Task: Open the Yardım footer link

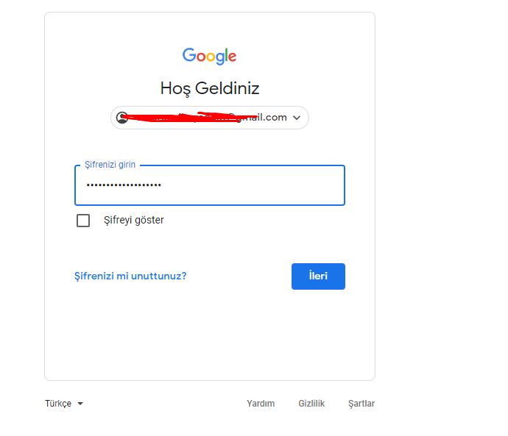Action: (261, 404)
